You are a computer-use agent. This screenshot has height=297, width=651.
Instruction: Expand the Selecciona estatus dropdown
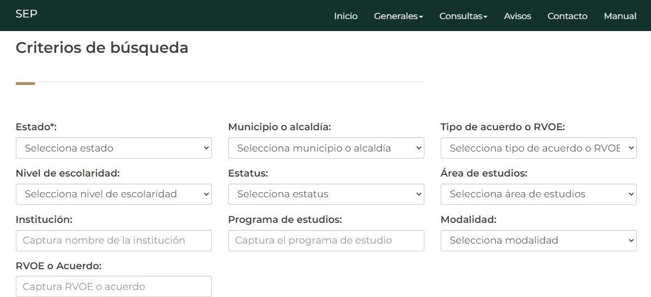[x=326, y=195]
